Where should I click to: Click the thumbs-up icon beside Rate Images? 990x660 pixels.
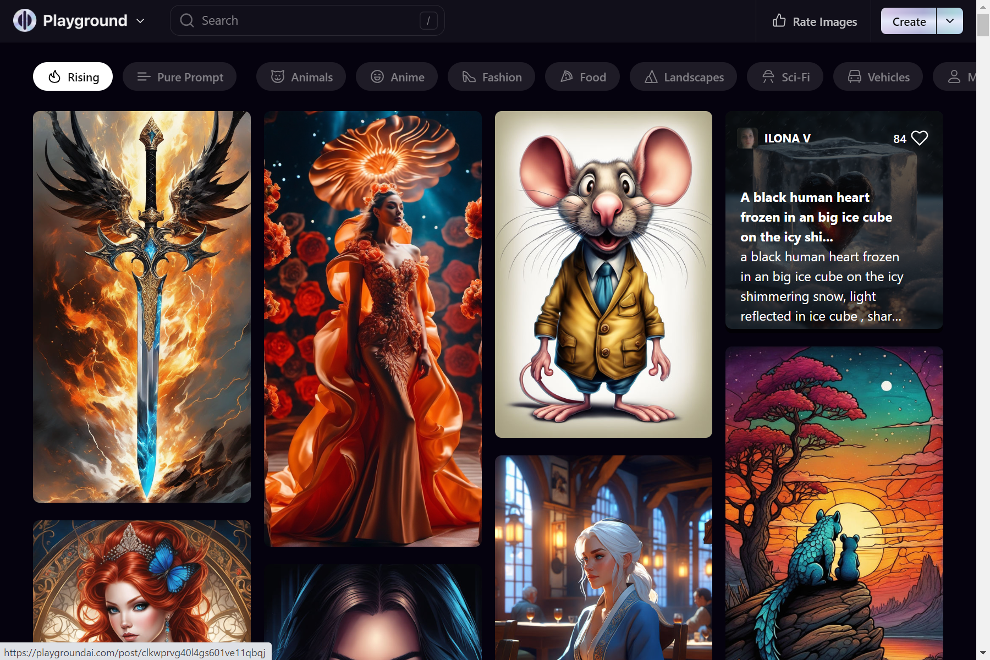[779, 21]
